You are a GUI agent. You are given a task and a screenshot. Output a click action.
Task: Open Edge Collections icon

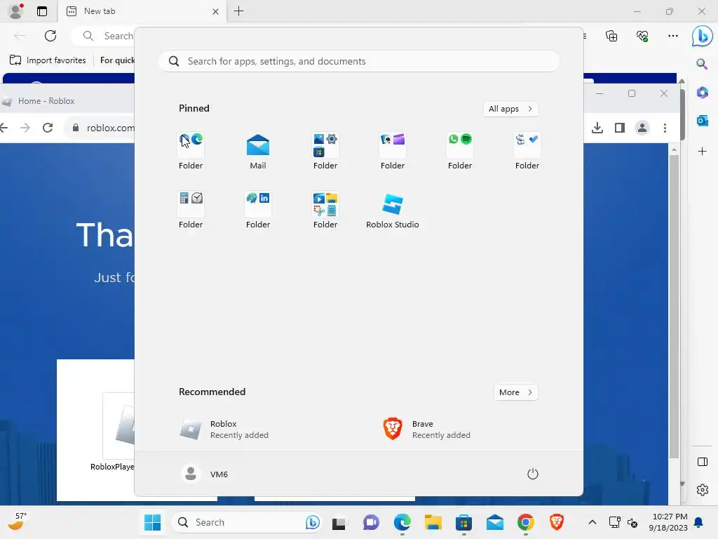pos(611,36)
